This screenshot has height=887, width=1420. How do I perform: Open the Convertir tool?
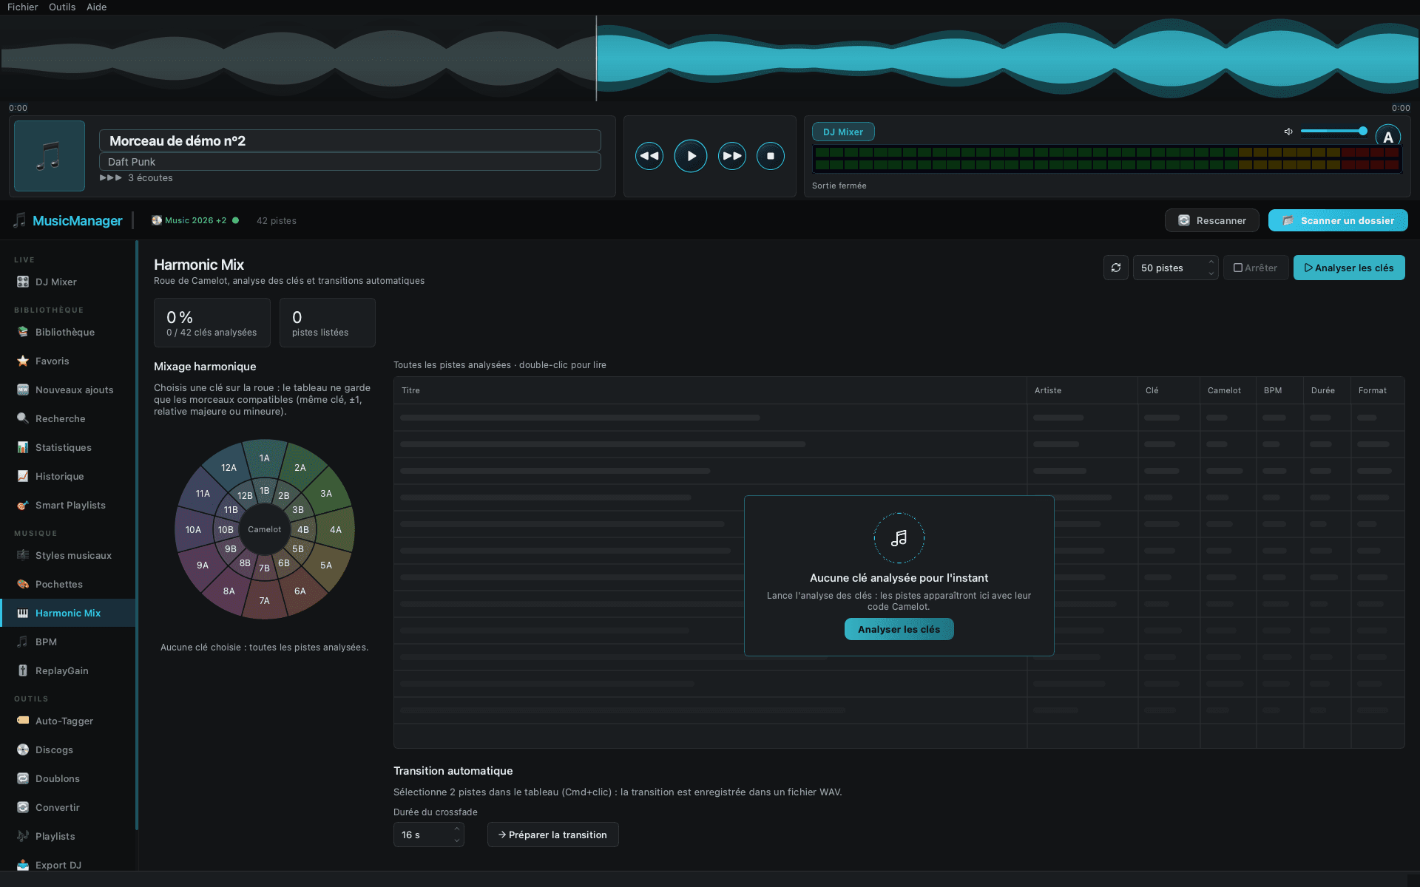point(68,807)
